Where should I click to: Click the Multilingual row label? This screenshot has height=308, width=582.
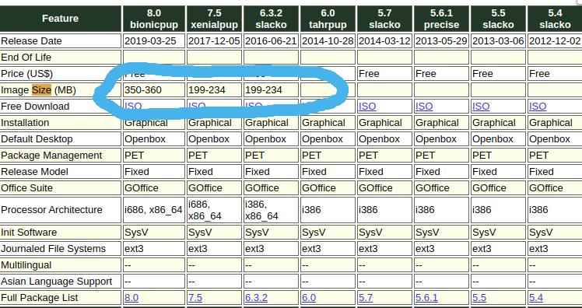point(26,265)
